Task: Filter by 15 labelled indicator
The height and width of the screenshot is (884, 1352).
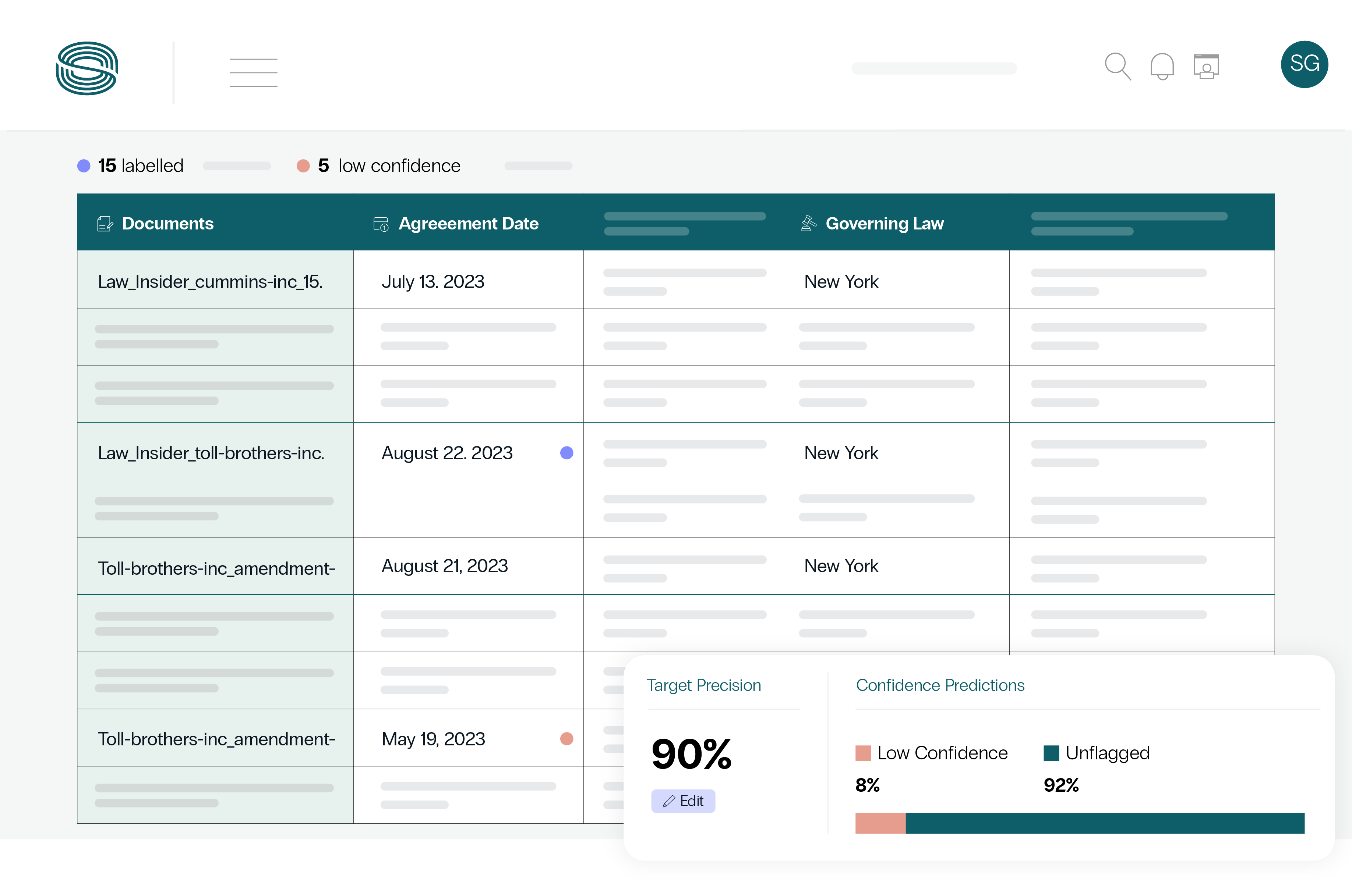Action: point(131,166)
